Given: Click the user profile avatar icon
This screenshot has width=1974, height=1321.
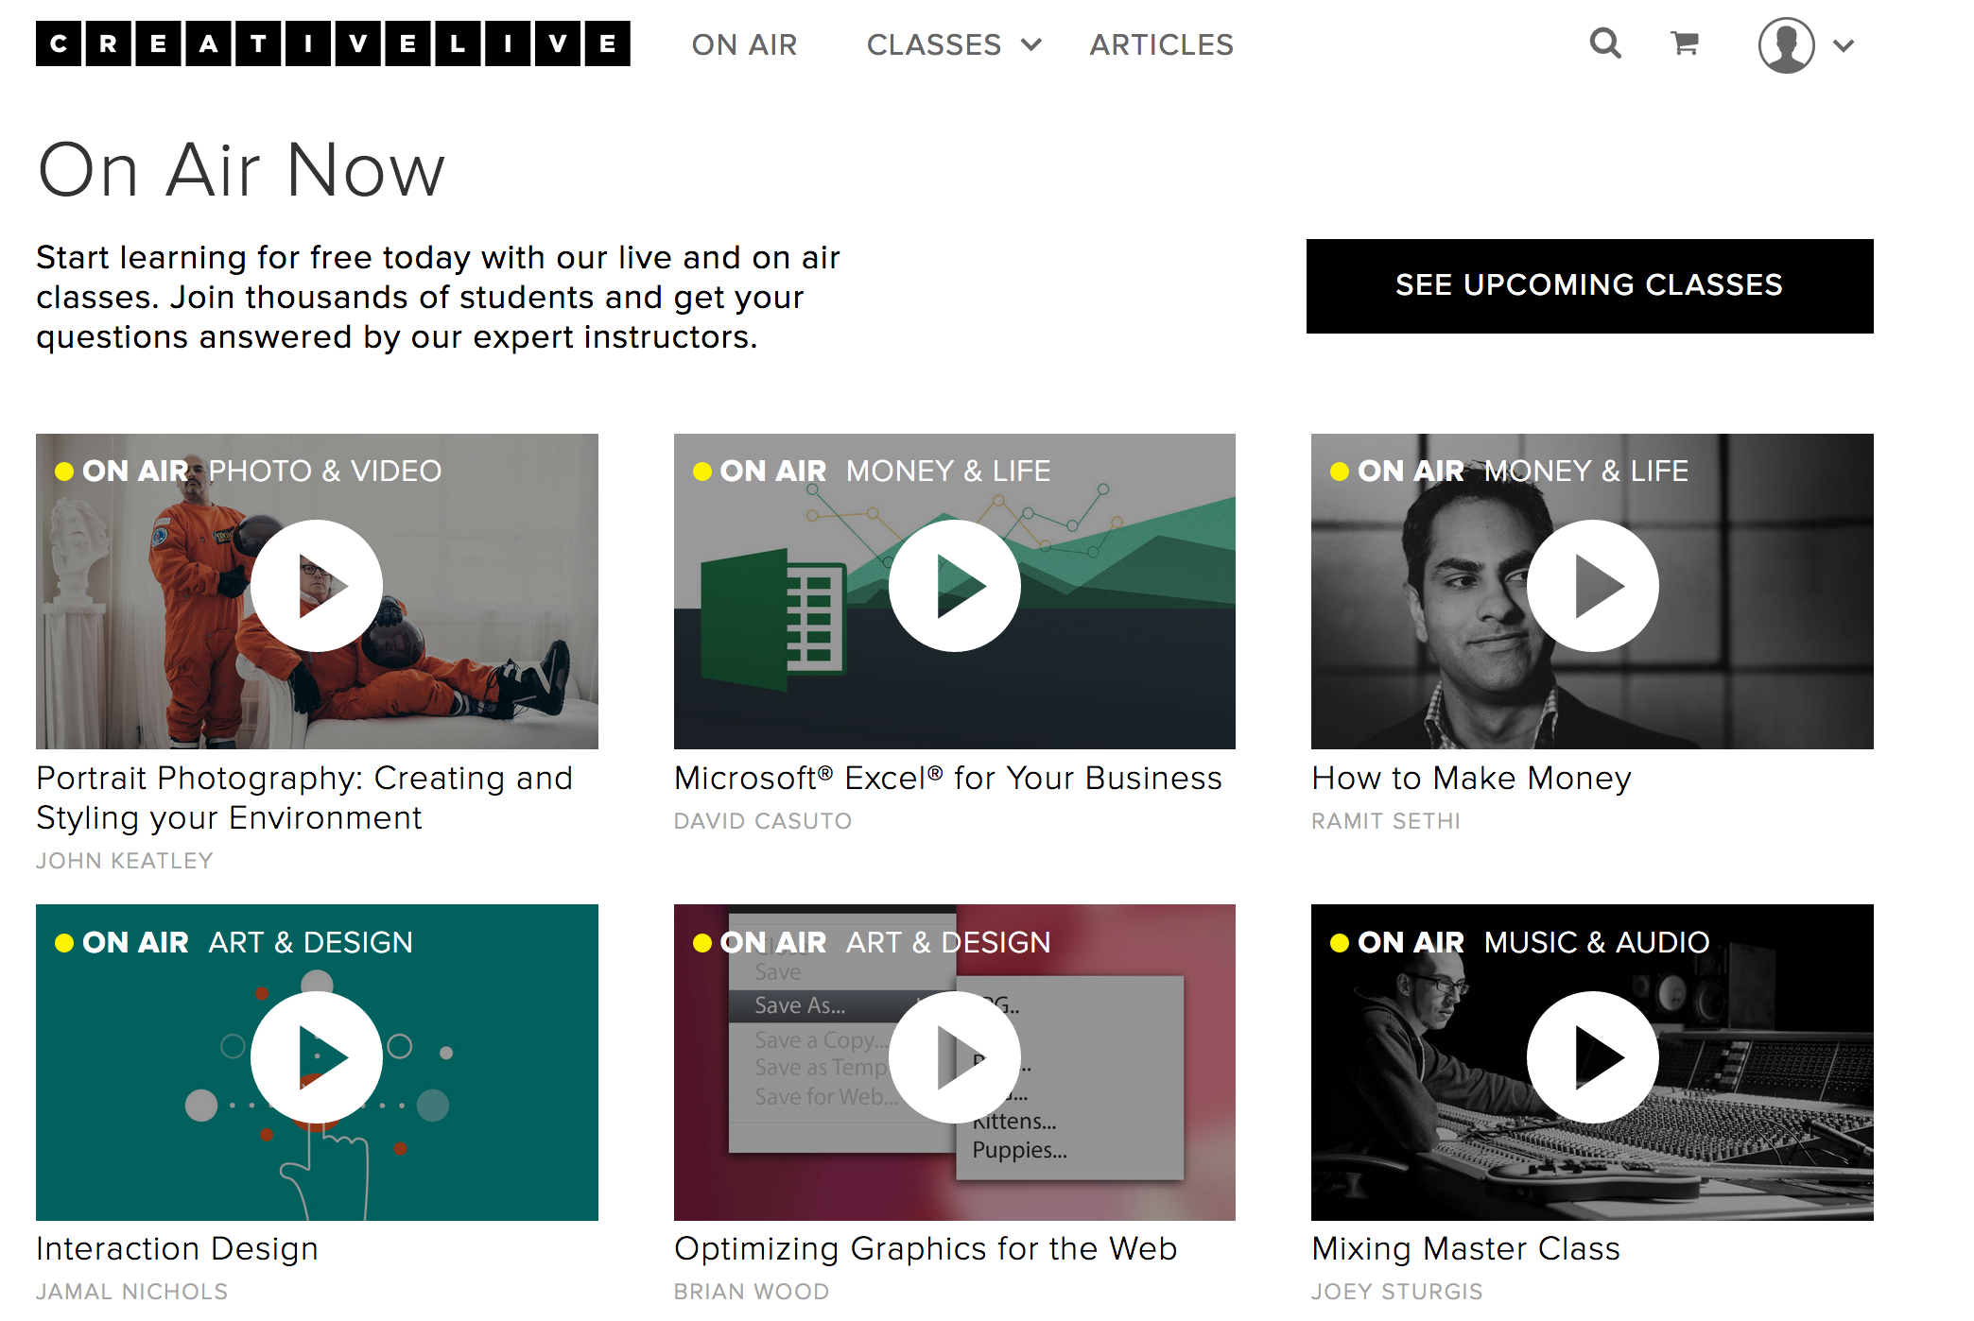Looking at the screenshot, I should click(1786, 44).
